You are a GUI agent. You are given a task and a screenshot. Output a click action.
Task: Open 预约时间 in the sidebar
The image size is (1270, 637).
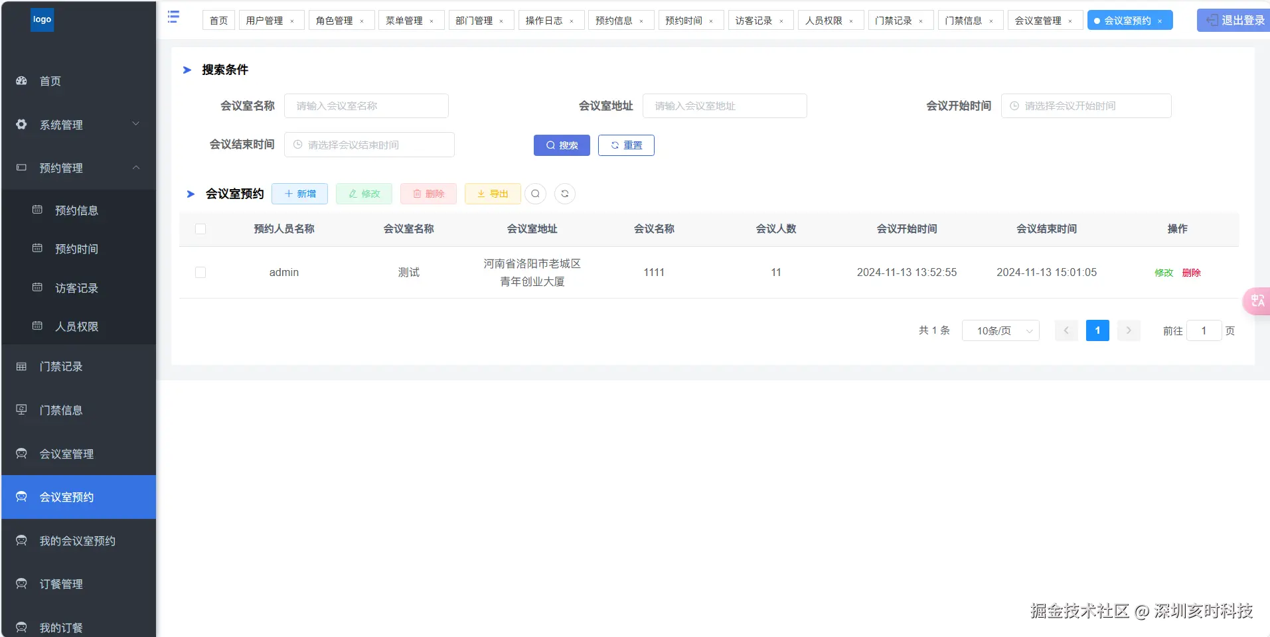coord(79,249)
